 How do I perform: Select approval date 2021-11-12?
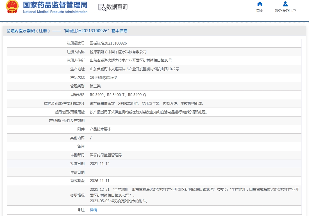[100, 164]
